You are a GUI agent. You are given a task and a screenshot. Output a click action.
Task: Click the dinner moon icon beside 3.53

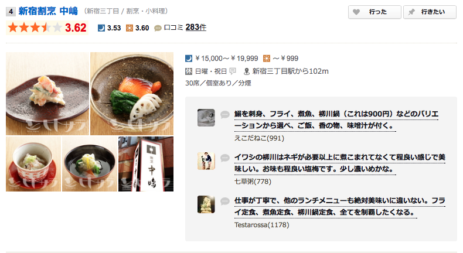[100, 28]
